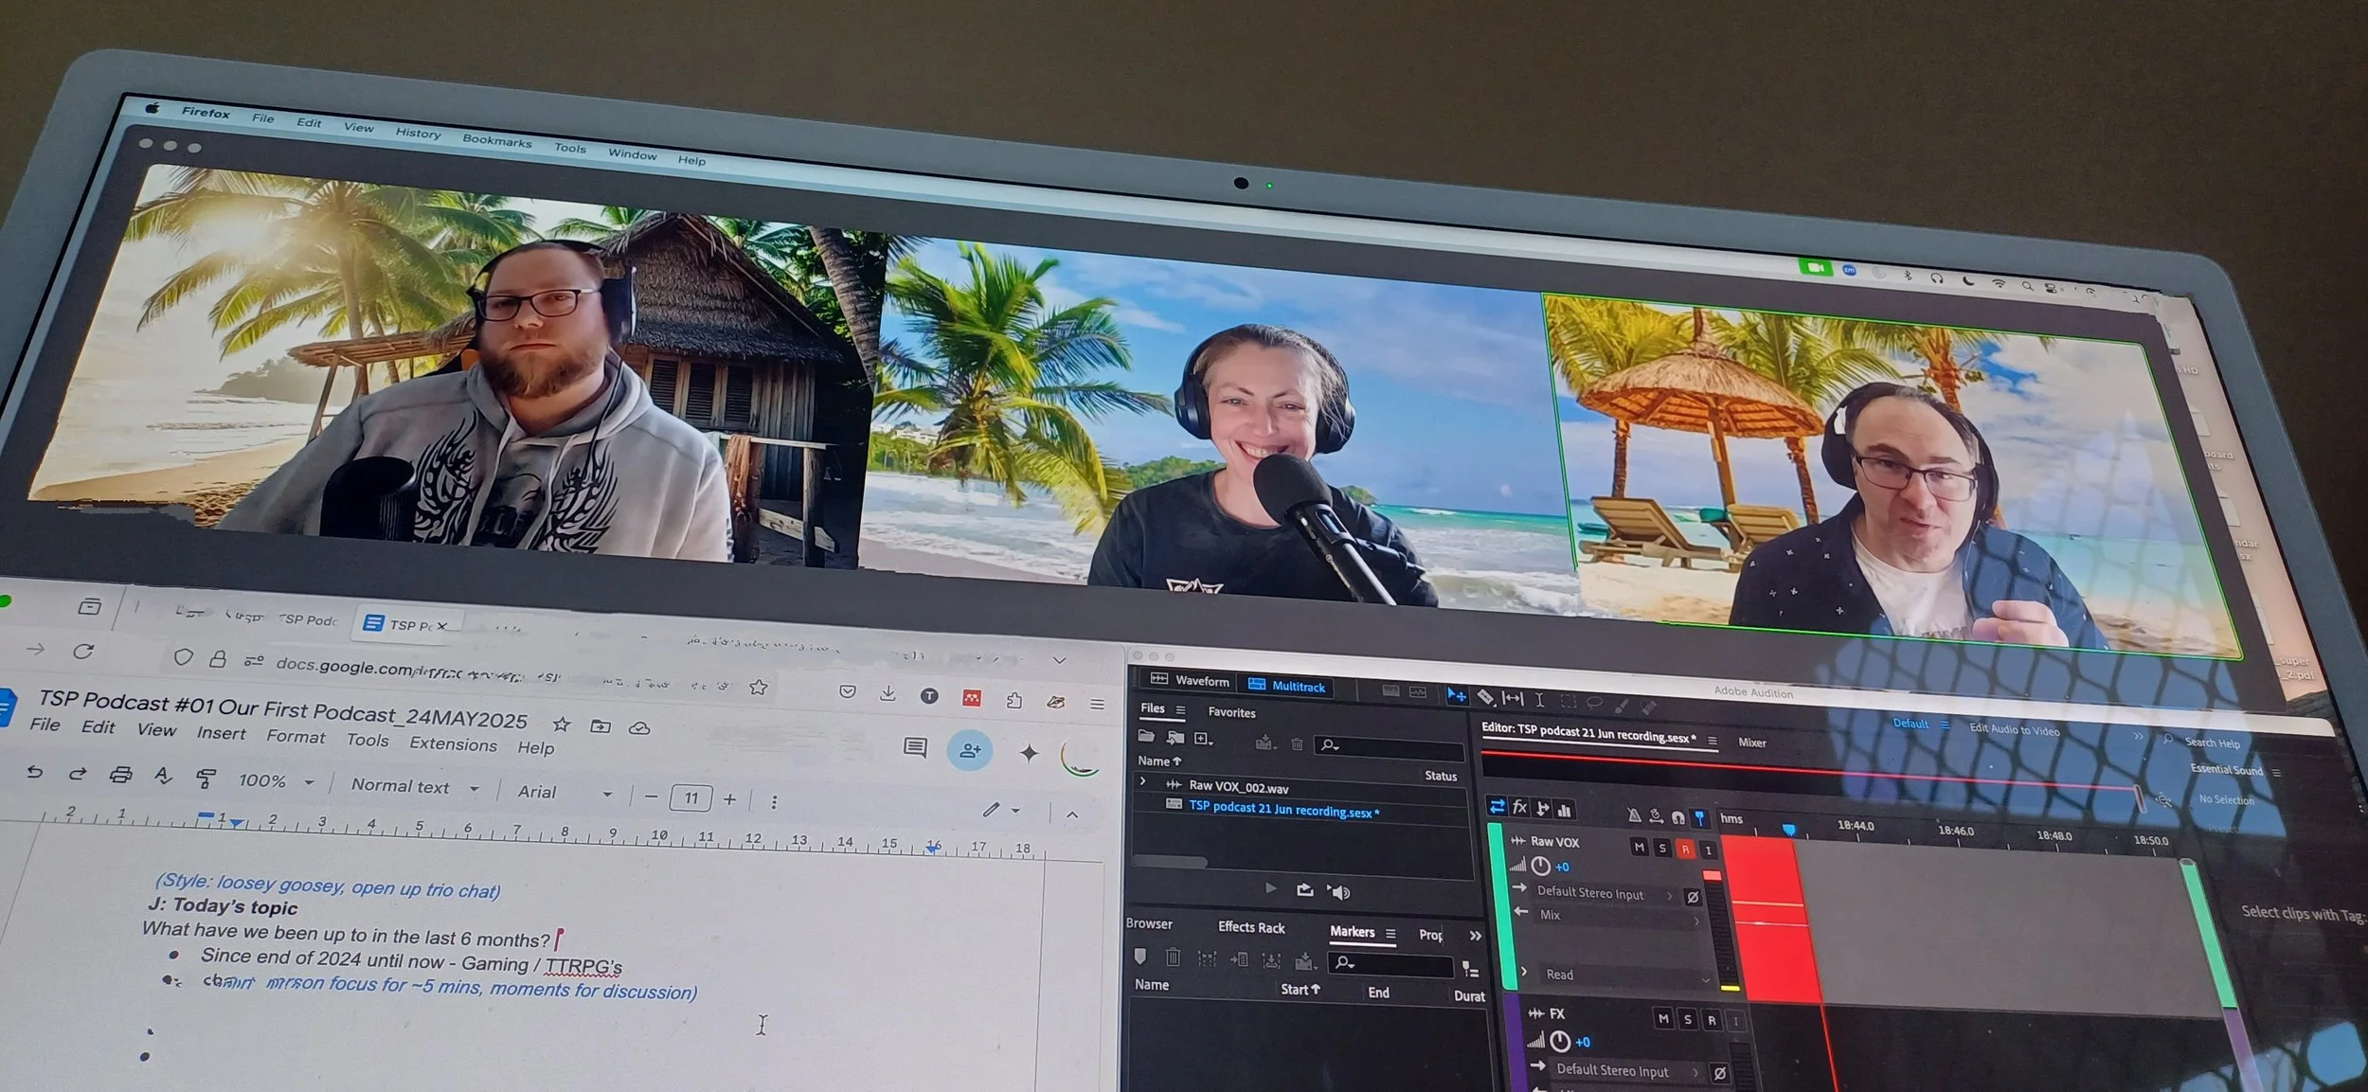
Task: Click the insert into multitrack icon in Files panel
Action: coord(1264,743)
